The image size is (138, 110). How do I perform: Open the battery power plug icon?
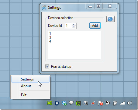click(x=115, y=103)
